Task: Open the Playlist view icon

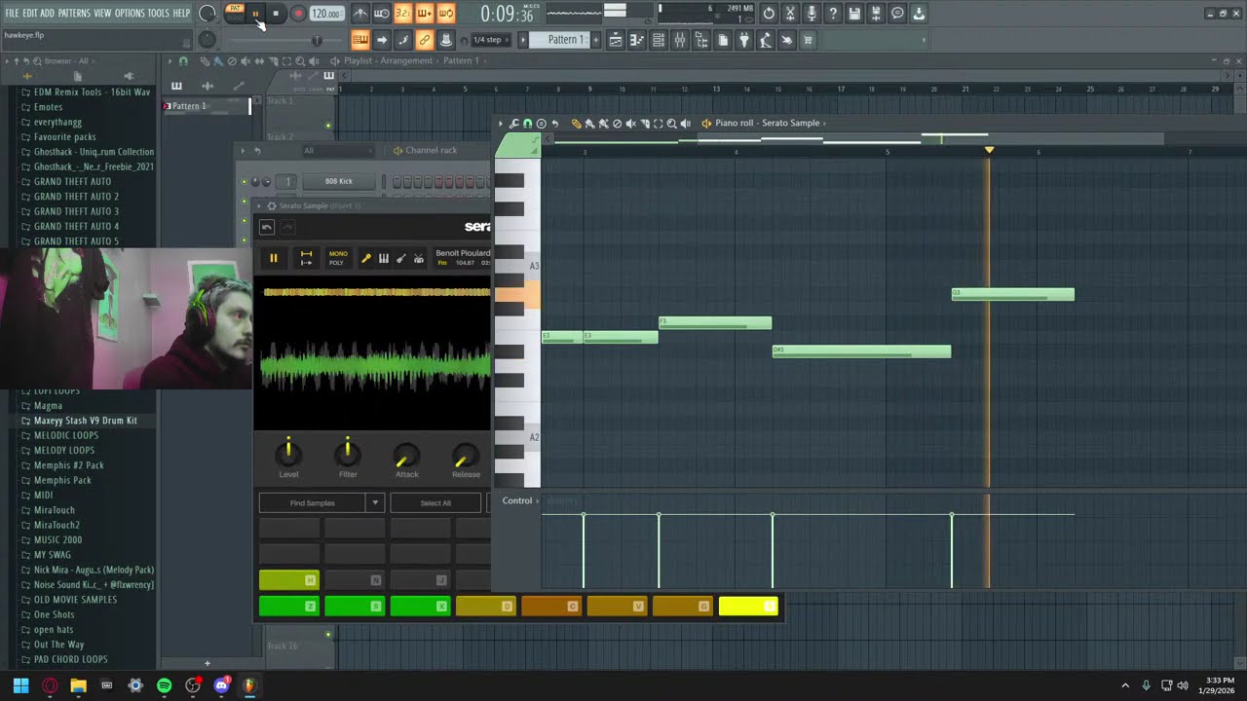Action: [616, 40]
